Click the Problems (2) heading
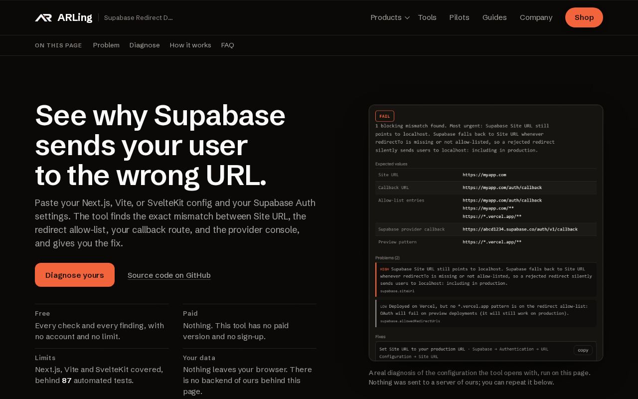The height and width of the screenshot is (399, 638). 388,258
